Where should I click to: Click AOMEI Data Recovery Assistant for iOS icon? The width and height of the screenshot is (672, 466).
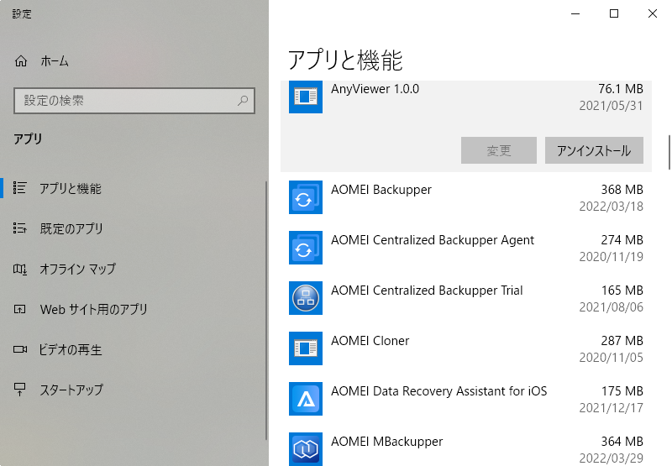click(306, 399)
